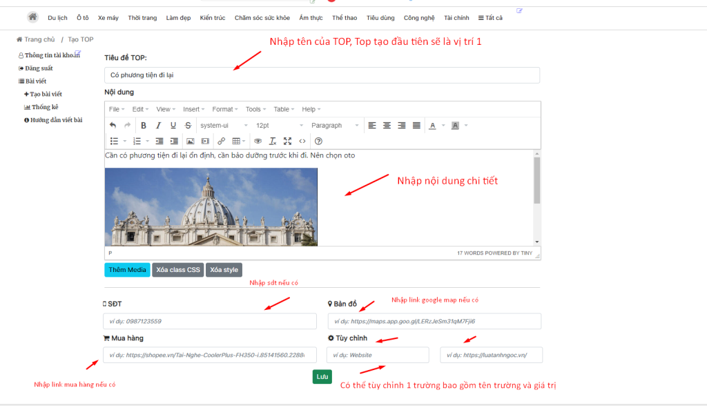707x408 pixels.
Task: Open the font family system-ui dropdown
Action: (x=223, y=126)
